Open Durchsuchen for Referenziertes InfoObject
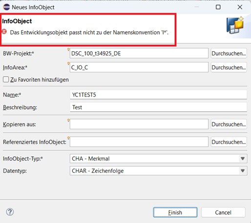This screenshot has height=223, width=251. pos(229,142)
